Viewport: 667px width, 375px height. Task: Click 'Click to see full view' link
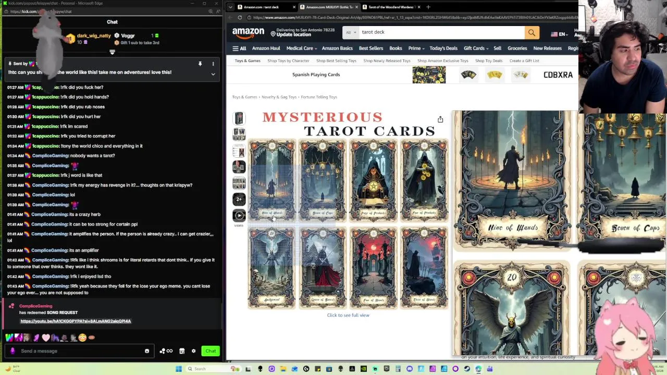pyautogui.click(x=348, y=315)
